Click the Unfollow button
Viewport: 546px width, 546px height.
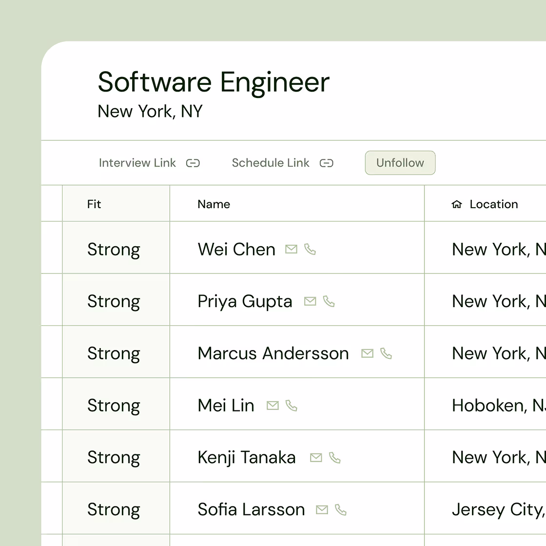pyautogui.click(x=400, y=163)
